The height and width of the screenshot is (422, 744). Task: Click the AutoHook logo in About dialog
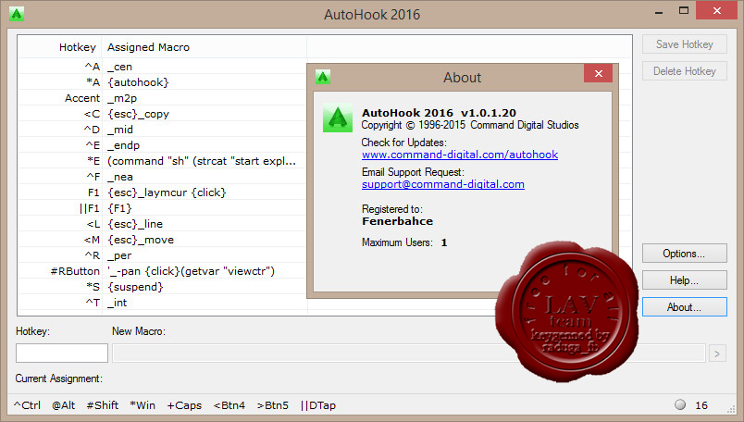(338, 118)
